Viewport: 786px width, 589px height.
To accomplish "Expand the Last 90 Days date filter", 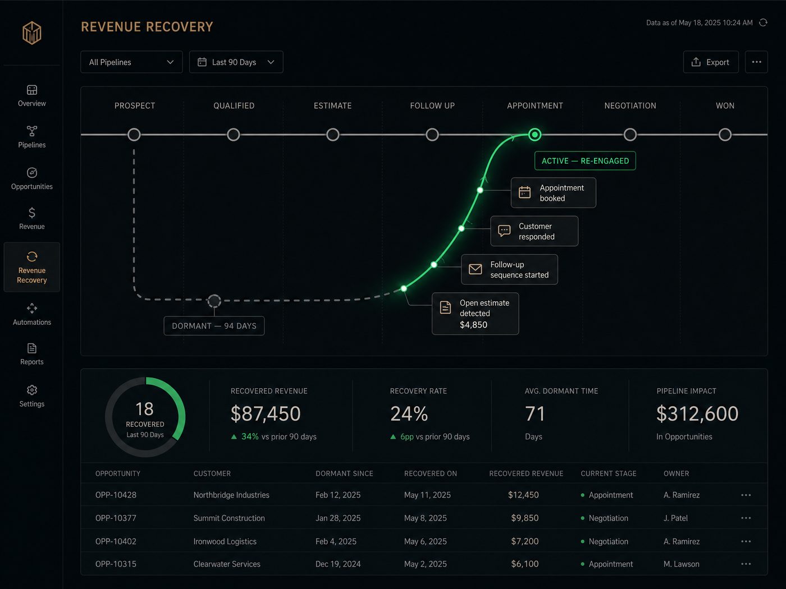I will 236,62.
